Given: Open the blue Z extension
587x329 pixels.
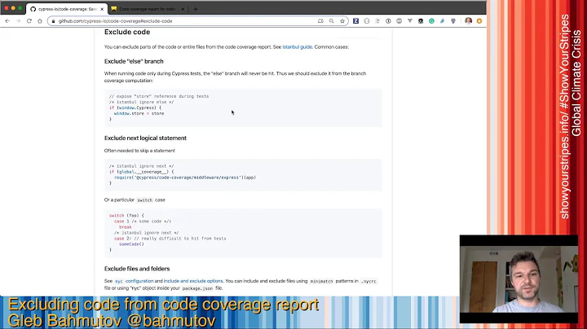Looking at the screenshot, I should point(355,21).
